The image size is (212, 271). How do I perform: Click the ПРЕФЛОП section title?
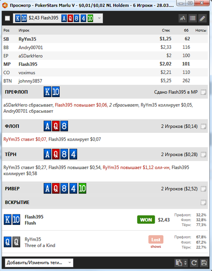click(16, 92)
